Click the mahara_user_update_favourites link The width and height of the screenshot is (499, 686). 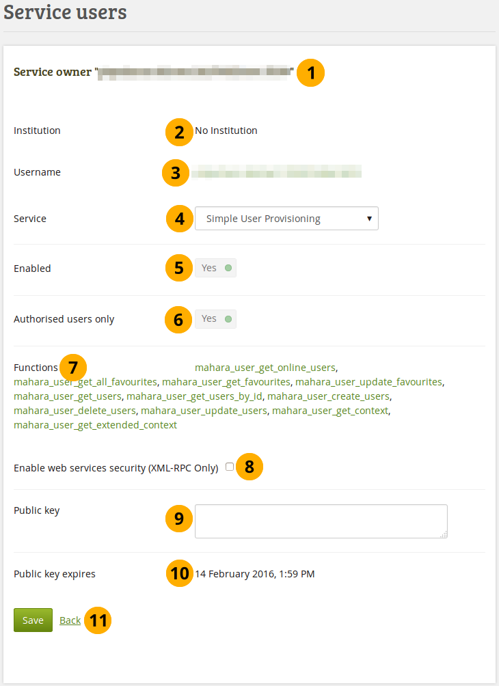click(368, 382)
